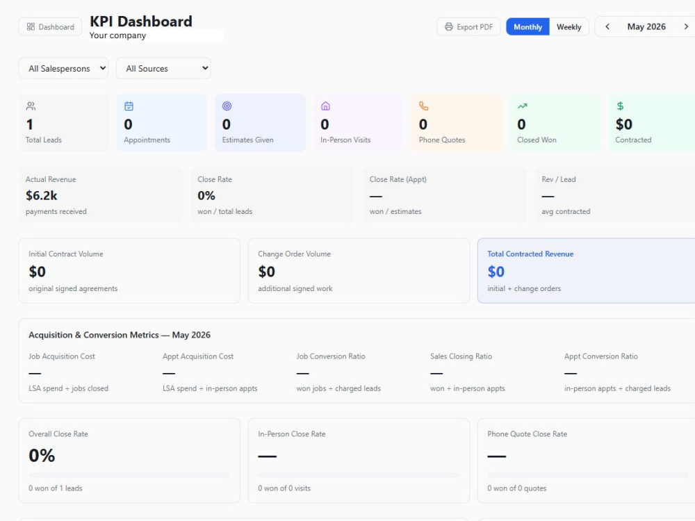Click the Actual Revenue $6.2k value
Image resolution: width=695 pixels, height=521 pixels.
[x=41, y=195]
